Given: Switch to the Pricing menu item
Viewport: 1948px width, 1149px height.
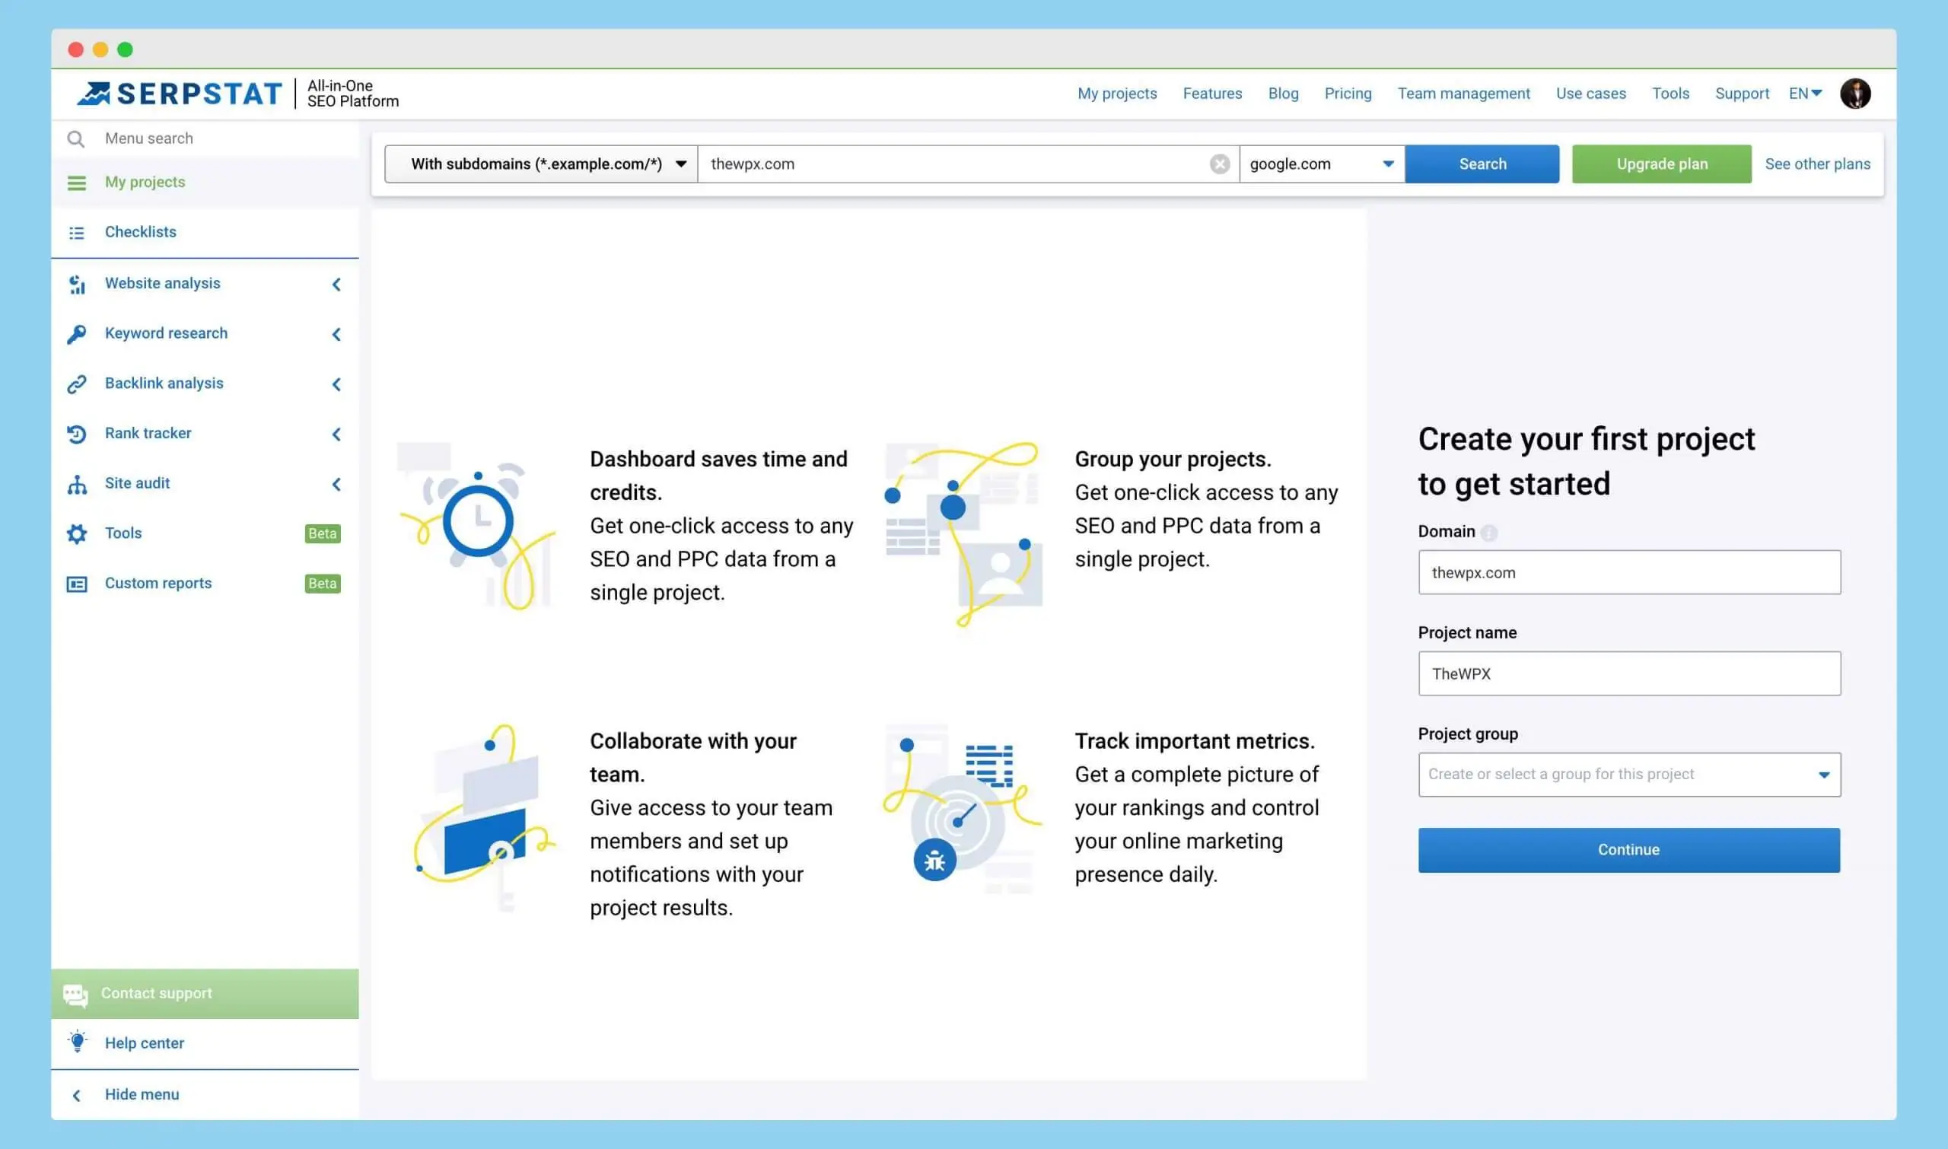Looking at the screenshot, I should pos(1348,93).
